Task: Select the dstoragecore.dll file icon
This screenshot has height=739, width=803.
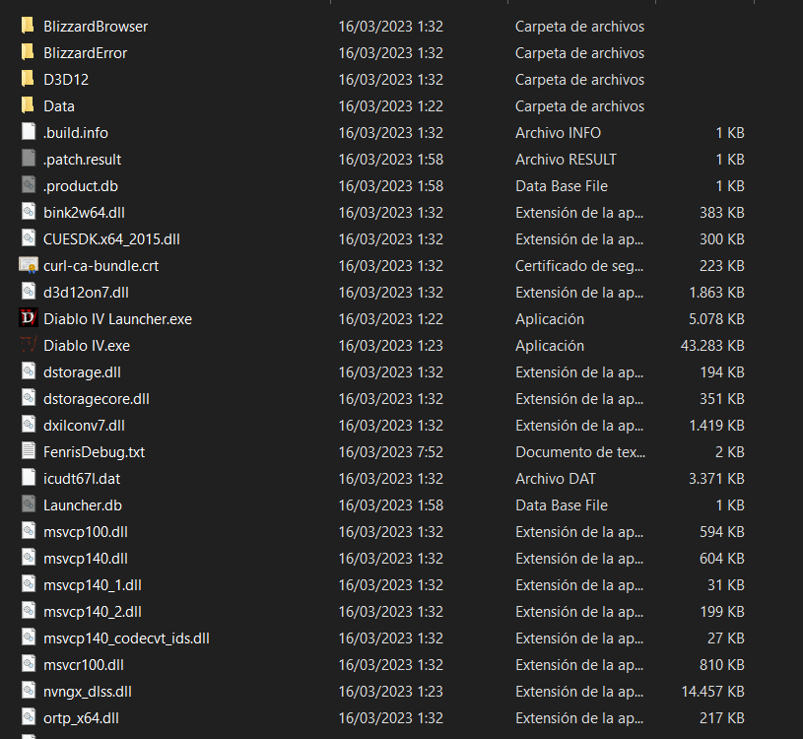Action: tap(29, 398)
